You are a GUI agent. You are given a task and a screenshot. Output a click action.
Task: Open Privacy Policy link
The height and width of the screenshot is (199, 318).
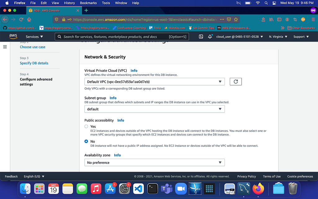click(x=247, y=177)
